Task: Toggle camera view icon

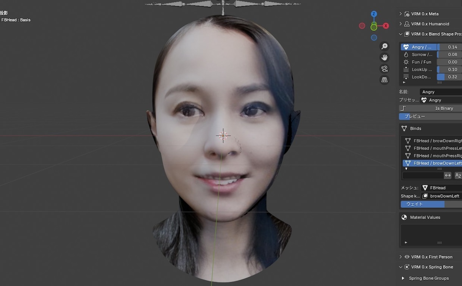Action: [x=384, y=69]
